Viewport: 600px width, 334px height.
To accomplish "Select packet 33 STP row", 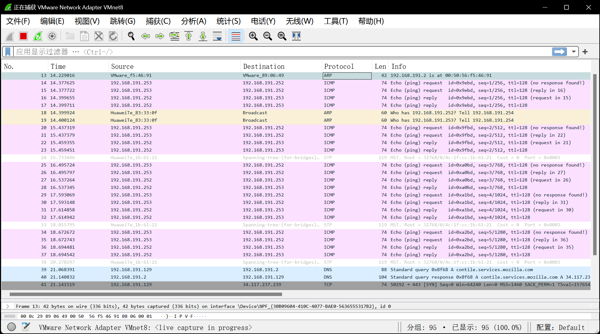I will pos(296,225).
